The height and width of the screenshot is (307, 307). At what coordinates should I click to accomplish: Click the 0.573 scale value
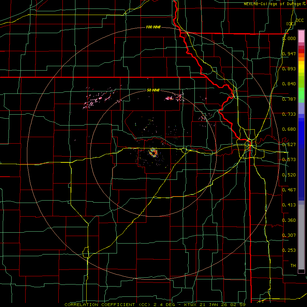tap(289, 160)
